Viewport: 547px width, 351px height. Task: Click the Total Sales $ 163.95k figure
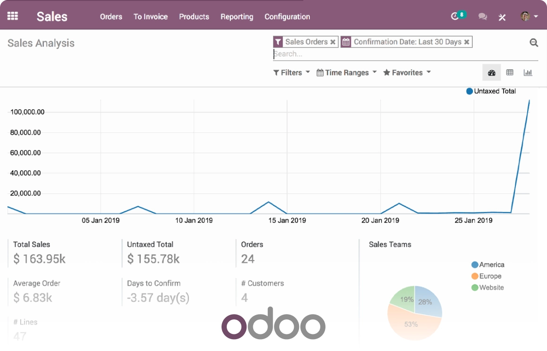pyautogui.click(x=39, y=259)
